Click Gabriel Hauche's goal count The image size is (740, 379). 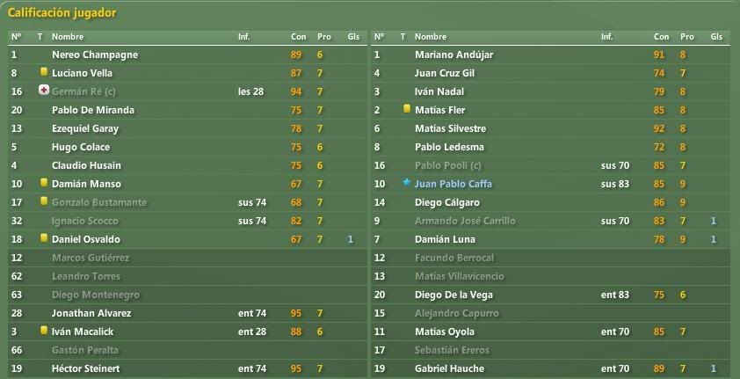click(x=714, y=368)
